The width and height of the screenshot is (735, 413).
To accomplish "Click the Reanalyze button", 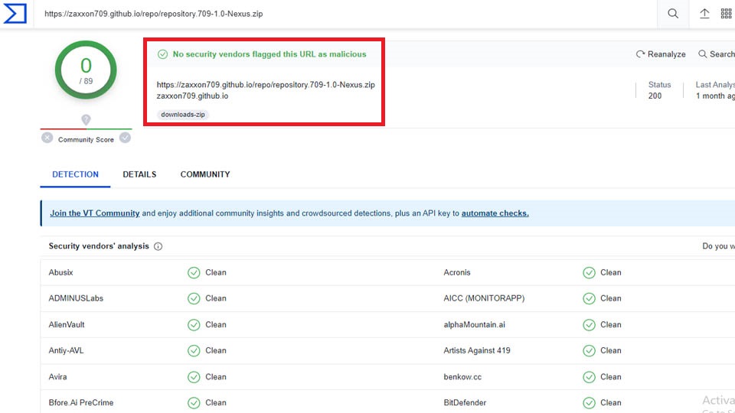I will click(661, 54).
